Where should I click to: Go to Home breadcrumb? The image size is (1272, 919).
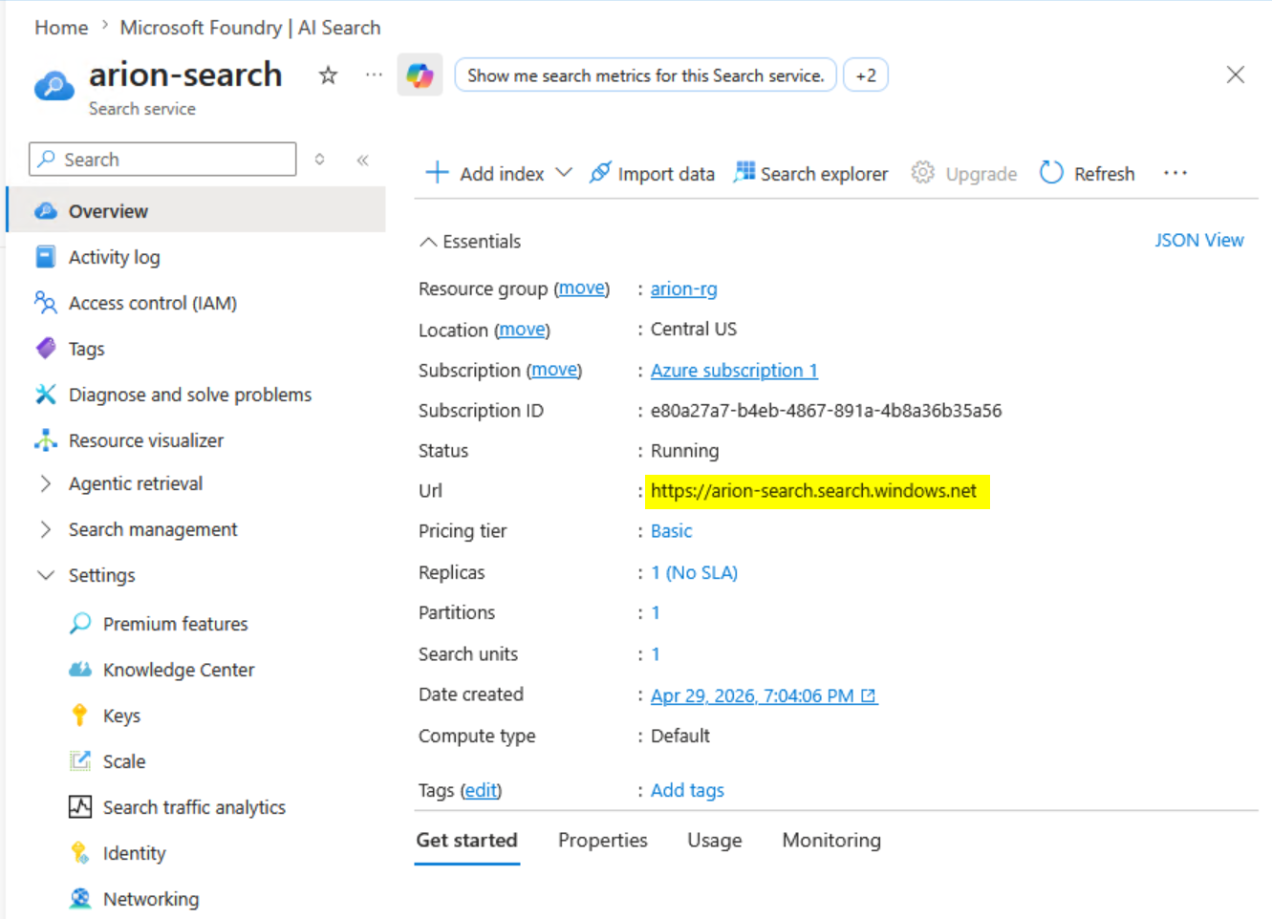pos(61,28)
